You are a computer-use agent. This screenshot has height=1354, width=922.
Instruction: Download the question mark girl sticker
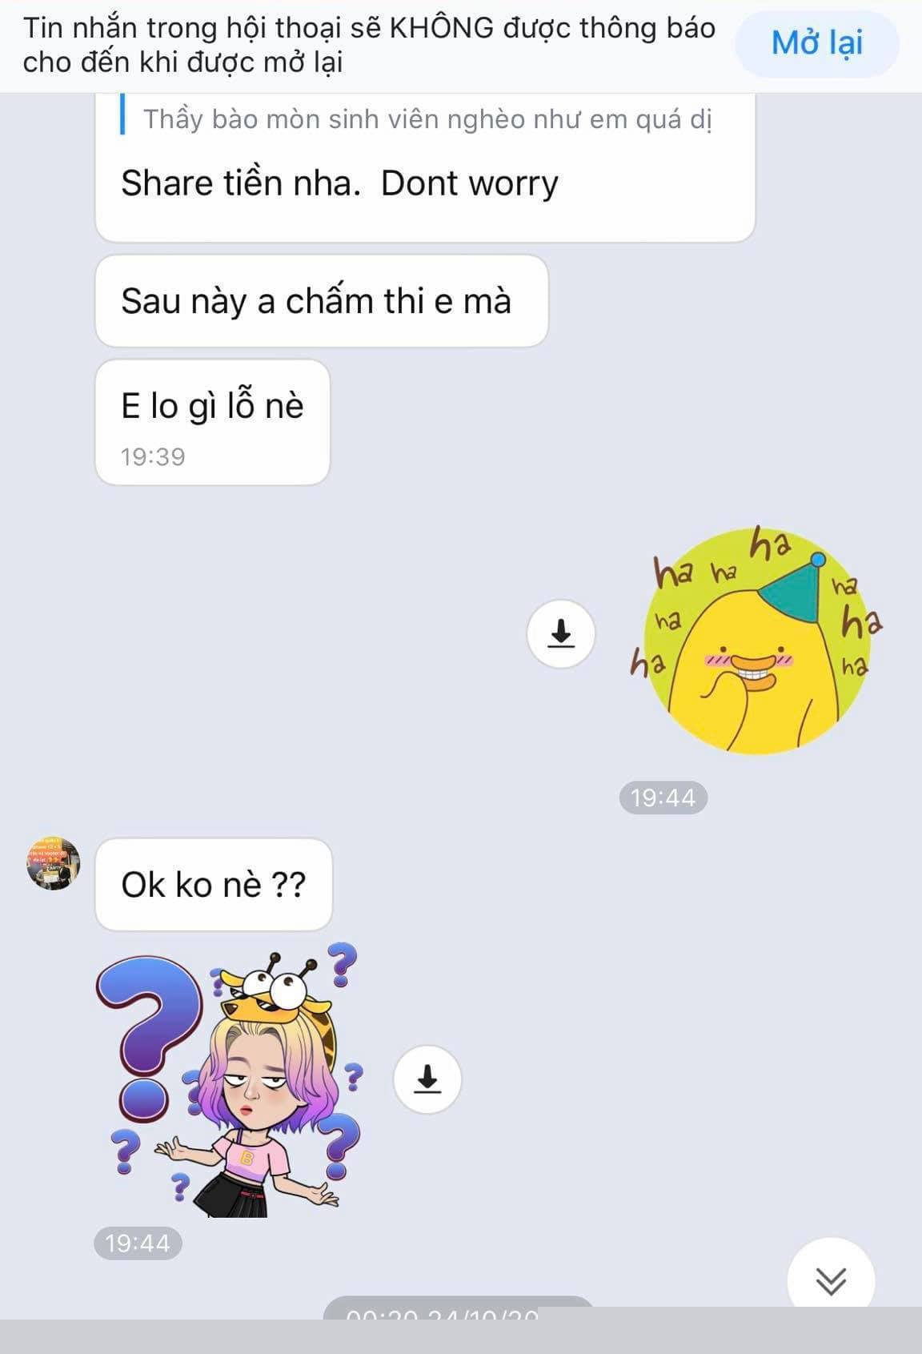427,1079
